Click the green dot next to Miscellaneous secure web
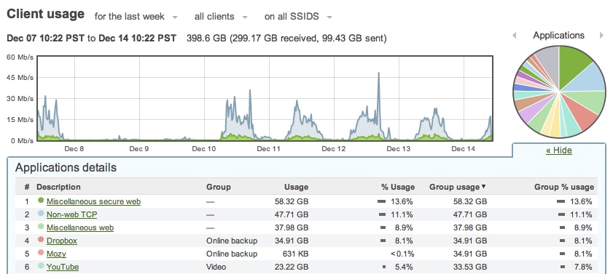Viewport: 613px width, 274px height. (41, 201)
